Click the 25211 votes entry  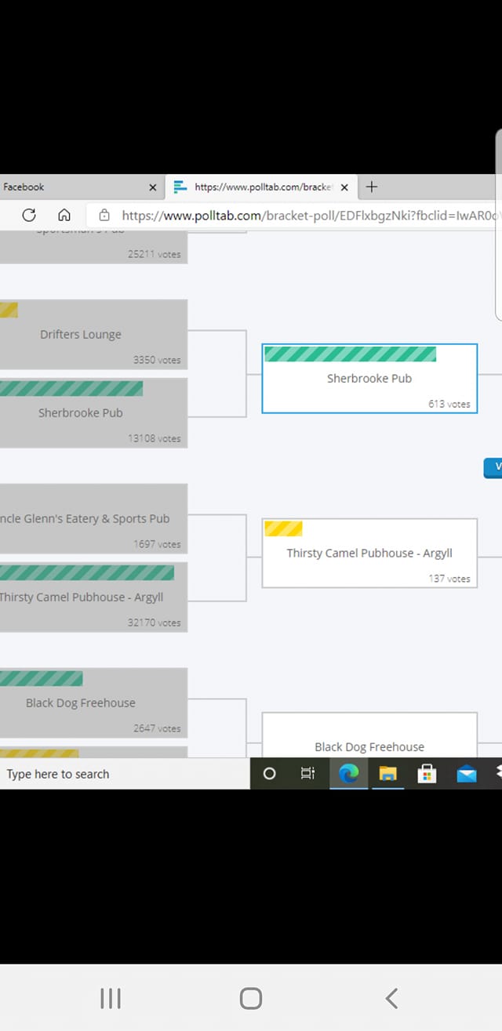[93, 247]
